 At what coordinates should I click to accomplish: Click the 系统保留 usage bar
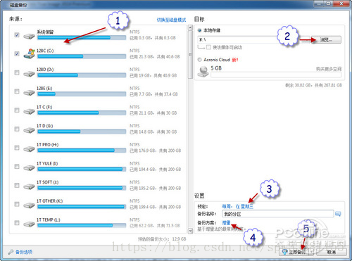click(82, 37)
